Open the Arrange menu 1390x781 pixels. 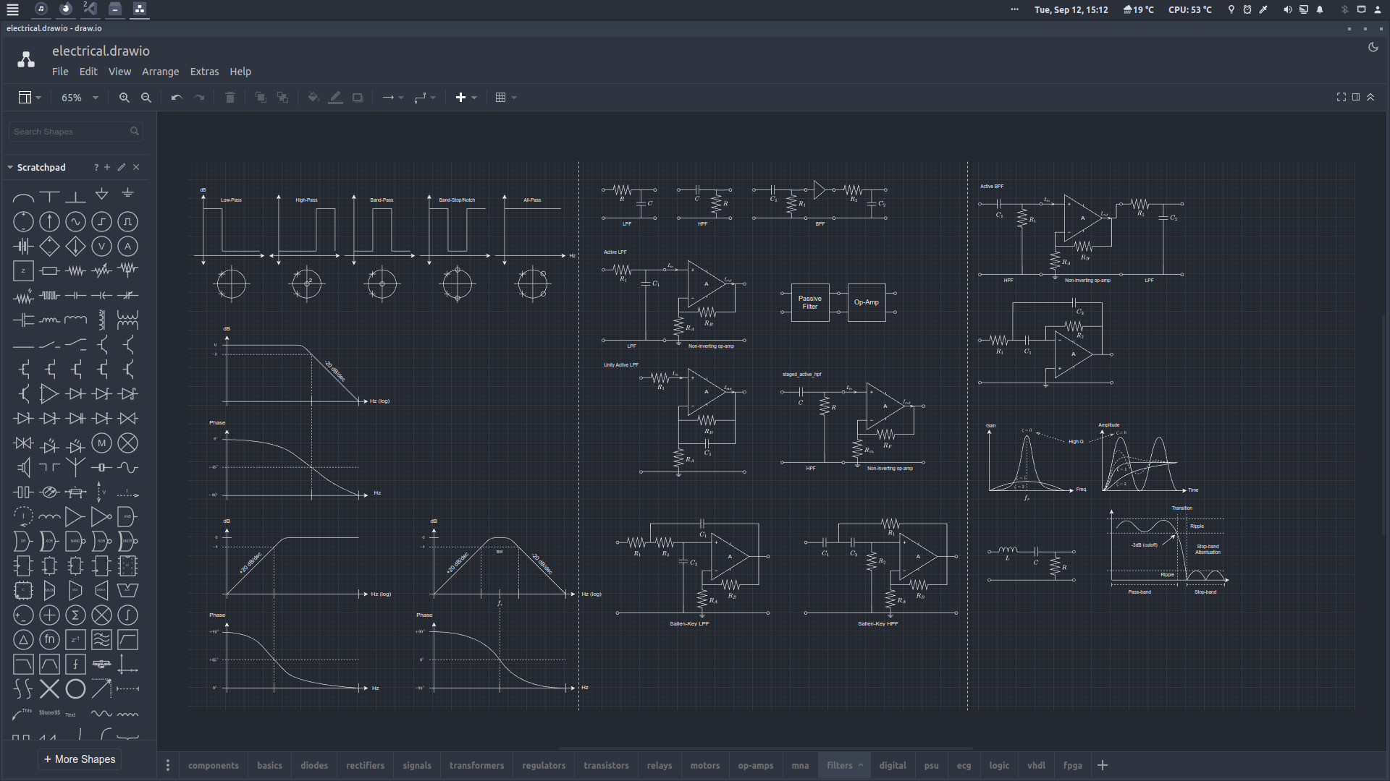[x=160, y=72]
